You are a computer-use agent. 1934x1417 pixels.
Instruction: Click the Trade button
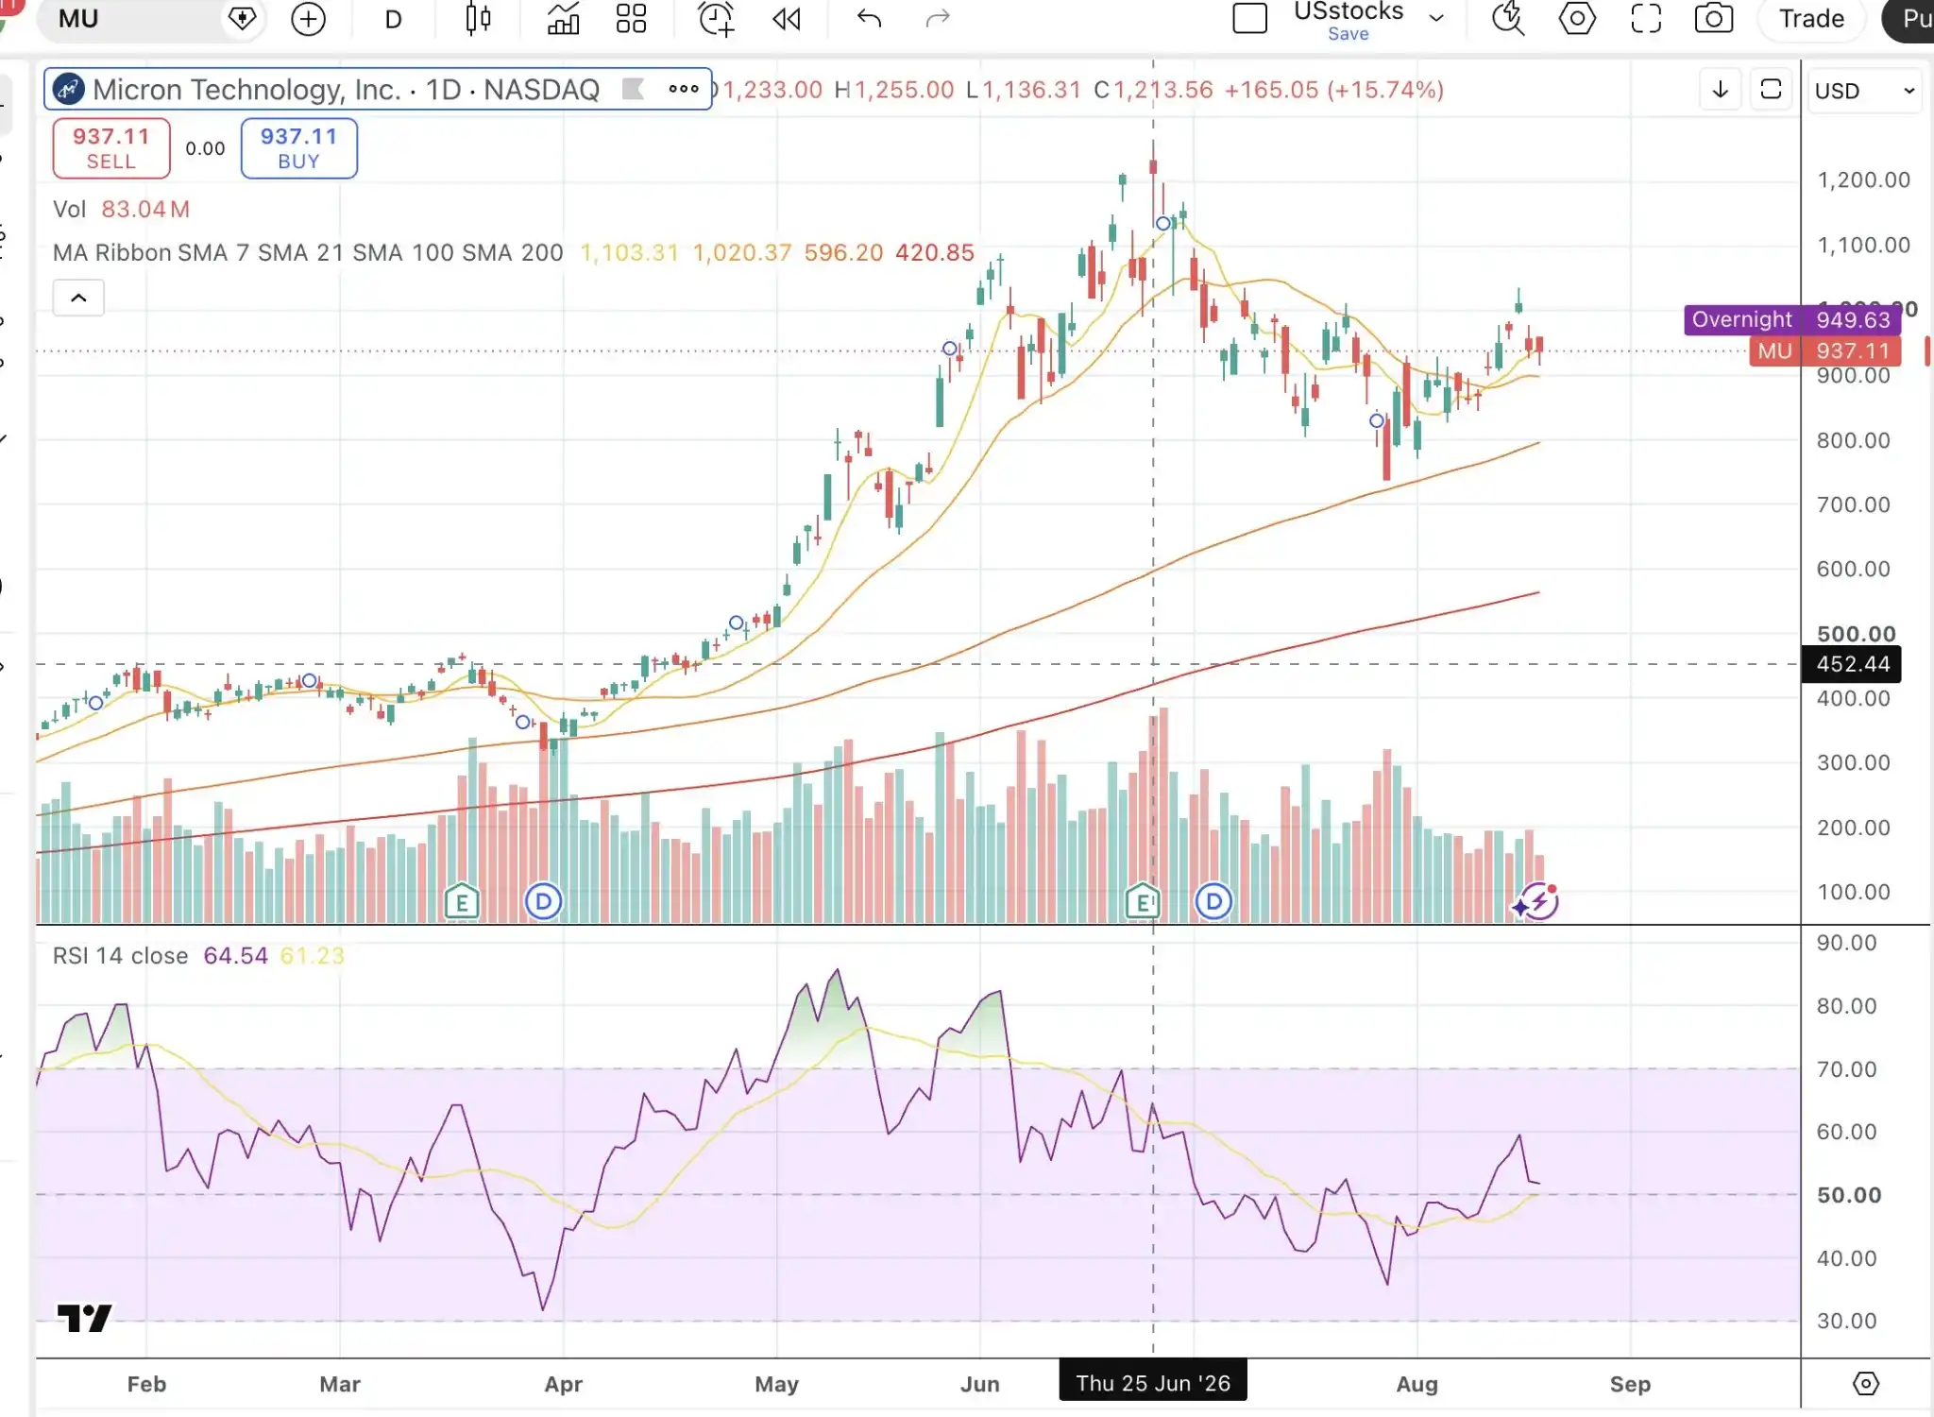pyautogui.click(x=1811, y=19)
